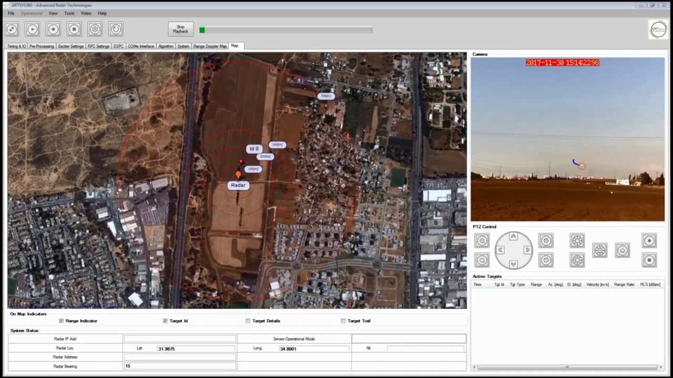Switch to the RFC Settings tab
Screen dimensions: 673x378
[99, 46]
